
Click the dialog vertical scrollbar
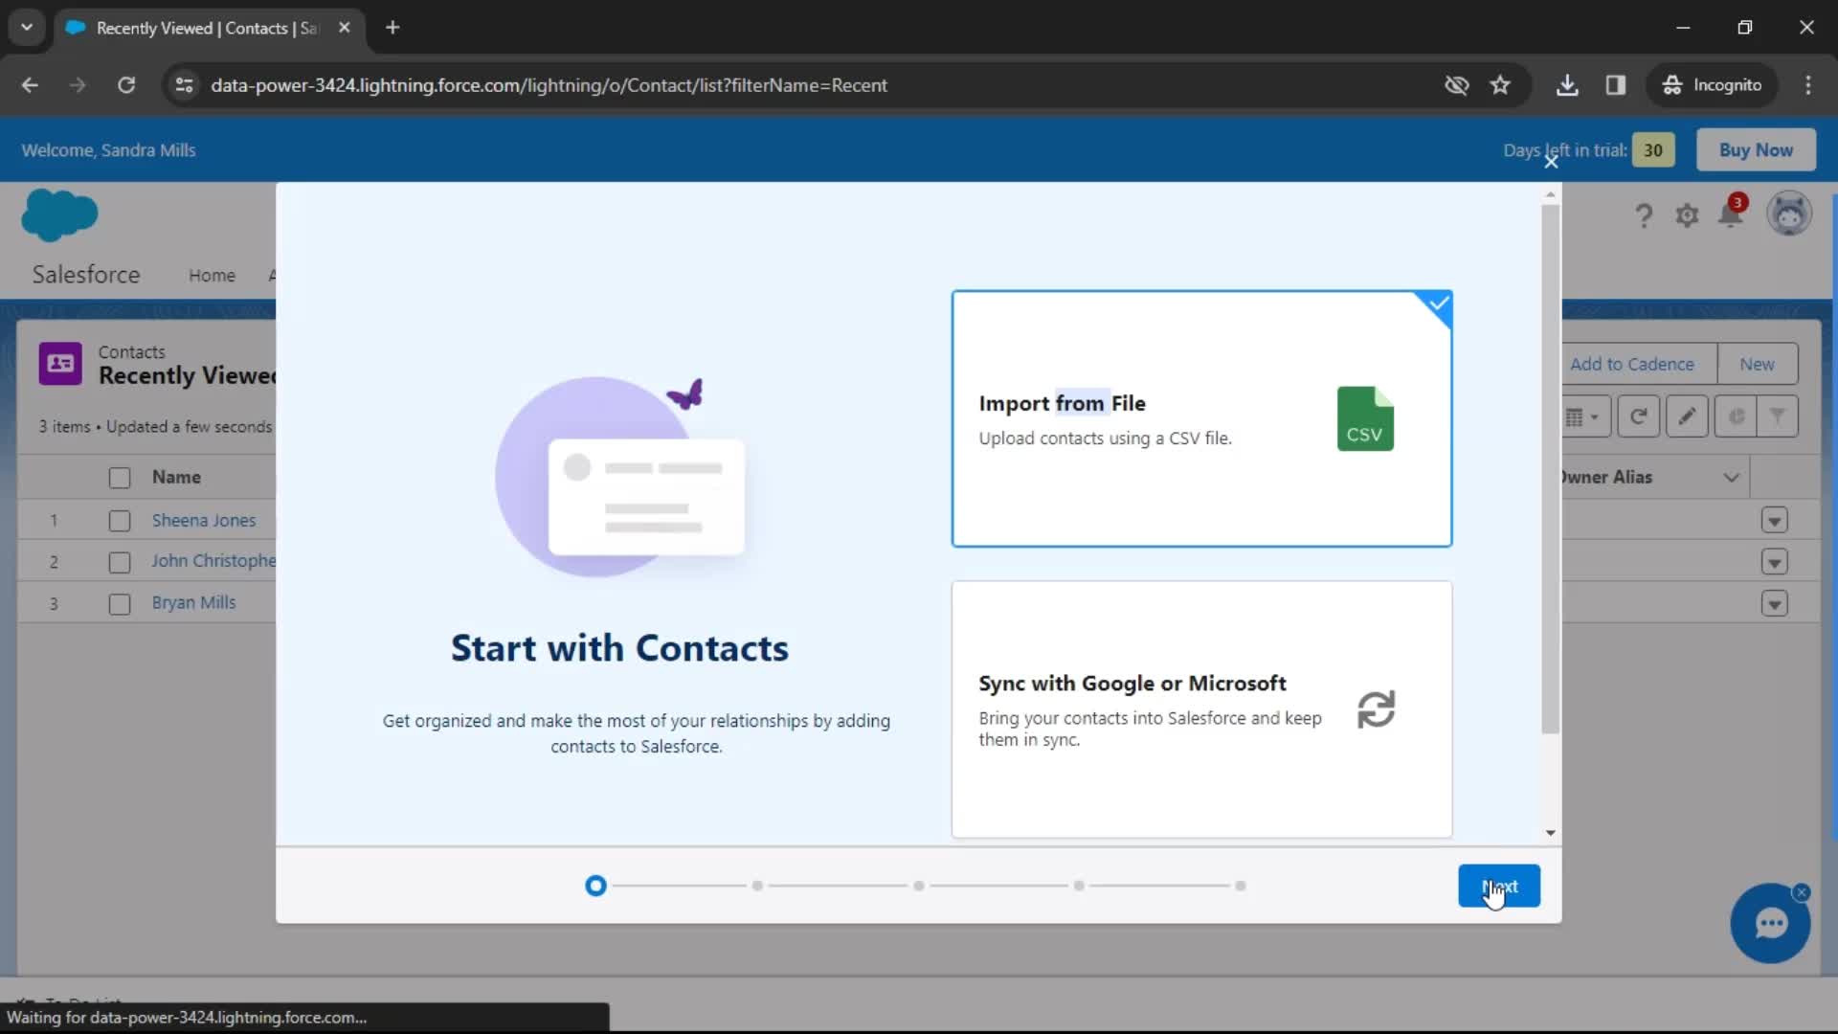1550,469
